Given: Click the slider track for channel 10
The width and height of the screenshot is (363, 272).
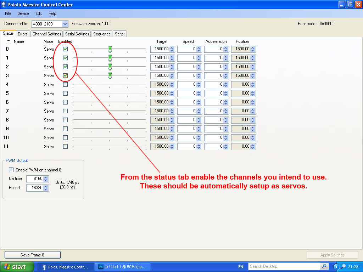Looking at the screenshot, I should 109,138.
